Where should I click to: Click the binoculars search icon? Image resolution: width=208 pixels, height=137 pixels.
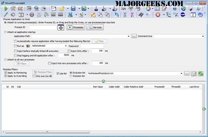(141, 15)
